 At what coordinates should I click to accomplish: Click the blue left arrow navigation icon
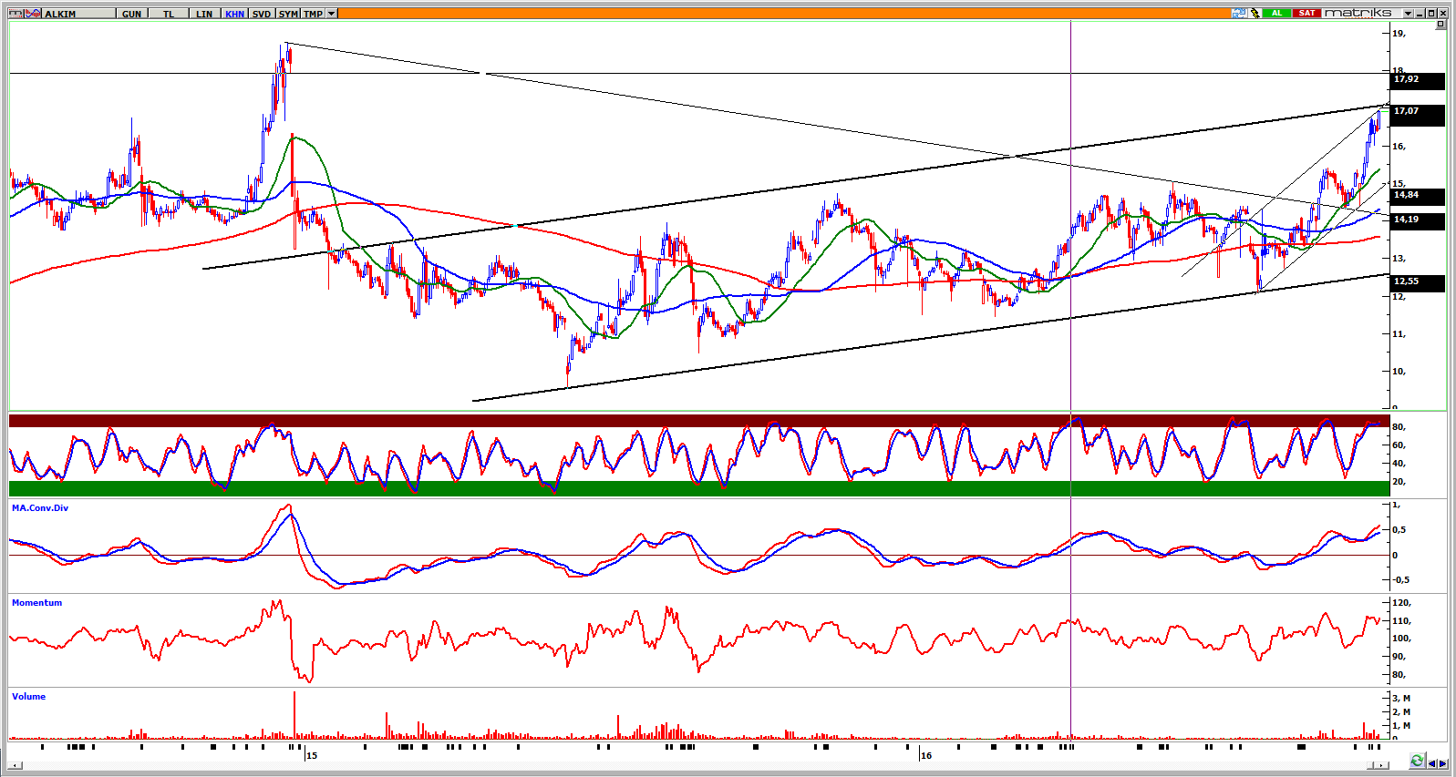pos(1431,763)
